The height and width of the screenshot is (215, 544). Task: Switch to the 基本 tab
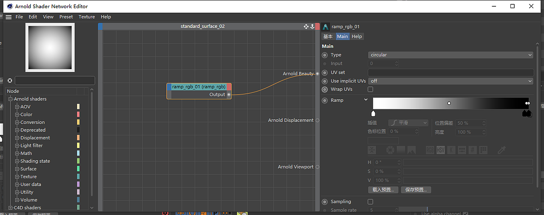click(x=328, y=36)
